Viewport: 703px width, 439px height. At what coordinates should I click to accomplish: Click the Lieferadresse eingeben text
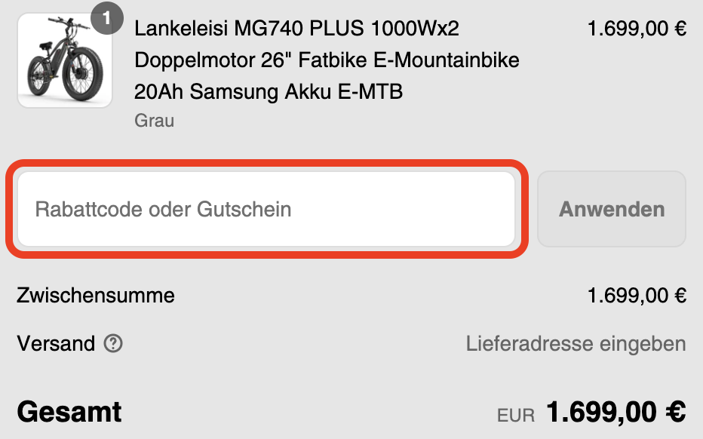(x=576, y=345)
